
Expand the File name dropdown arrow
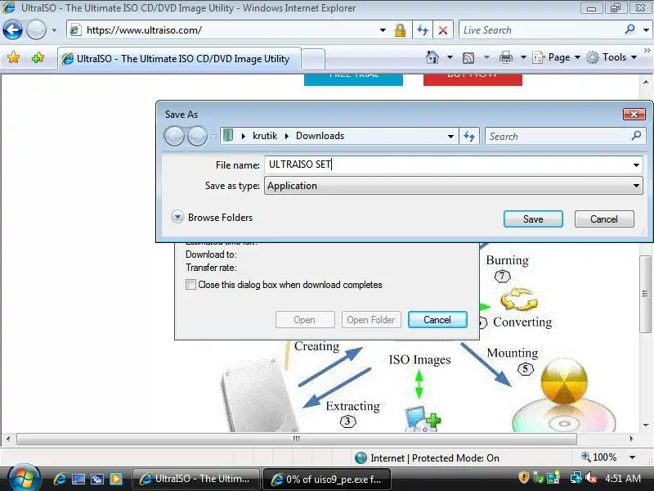(636, 165)
